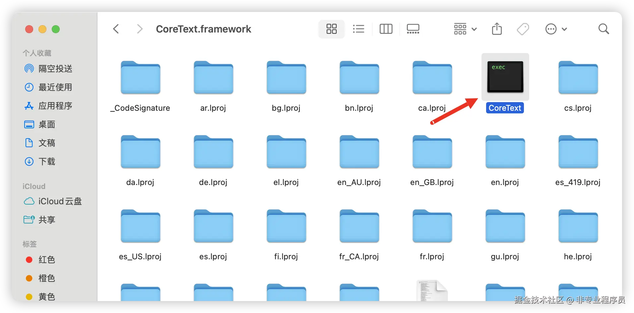Image resolution: width=634 pixels, height=313 pixels.
Task: Select the en_GB.lproj folder
Action: [x=432, y=152]
